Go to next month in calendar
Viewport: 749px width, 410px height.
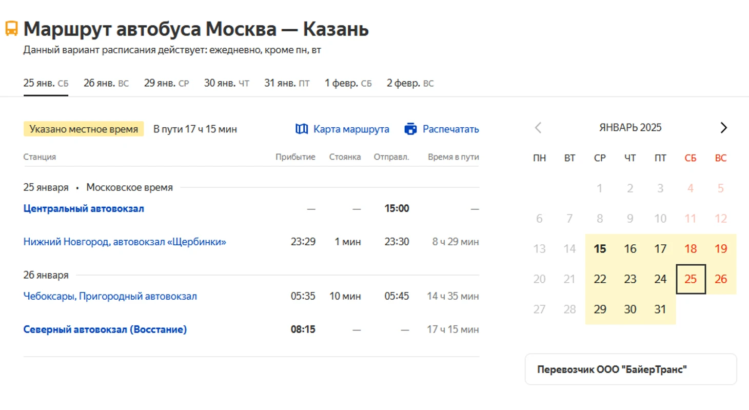click(723, 128)
